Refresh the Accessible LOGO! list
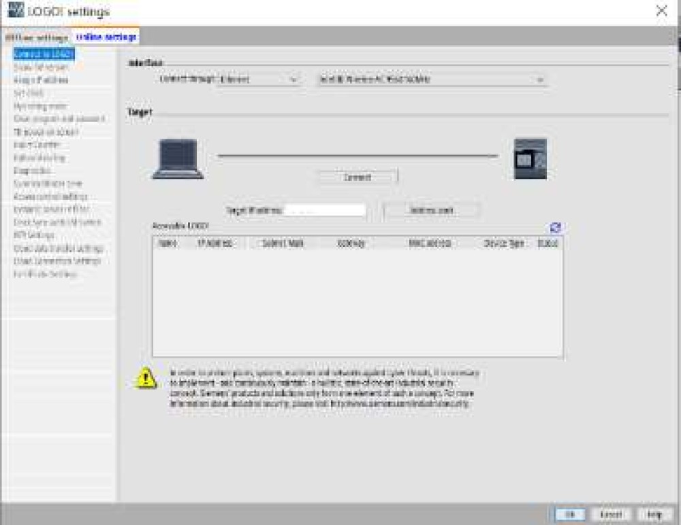Image resolution: width=681 pixels, height=525 pixels. point(556,227)
